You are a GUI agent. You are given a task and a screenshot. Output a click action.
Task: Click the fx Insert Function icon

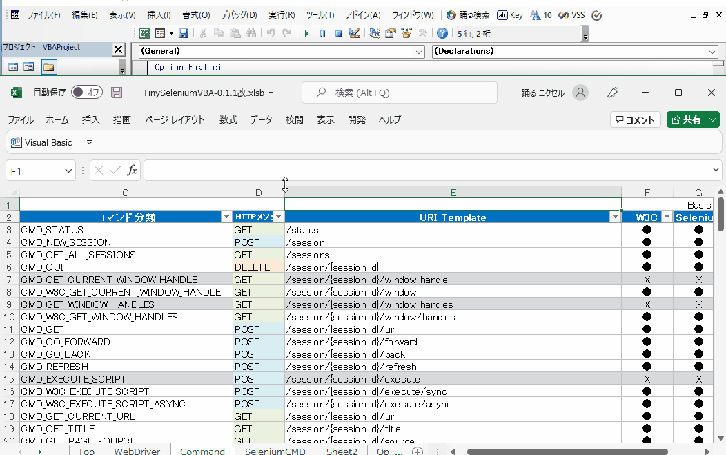click(132, 171)
